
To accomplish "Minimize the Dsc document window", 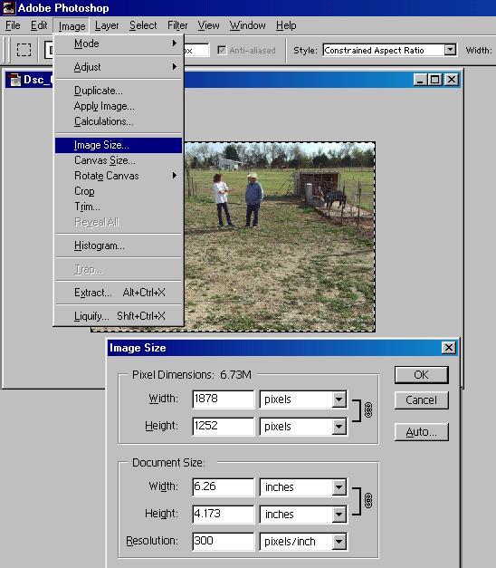I will [x=420, y=80].
